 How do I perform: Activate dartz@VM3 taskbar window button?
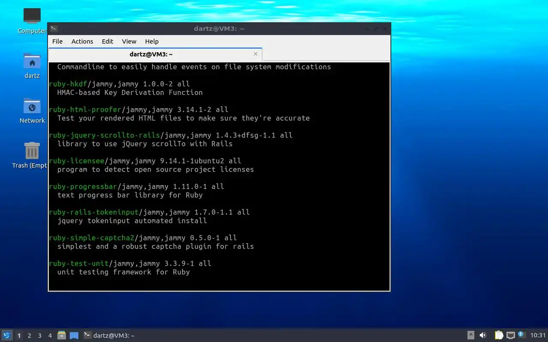[109, 336]
